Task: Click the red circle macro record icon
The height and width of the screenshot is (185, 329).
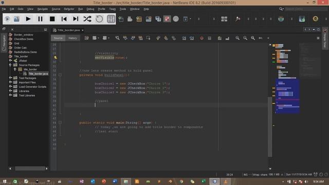Action: 202,38
